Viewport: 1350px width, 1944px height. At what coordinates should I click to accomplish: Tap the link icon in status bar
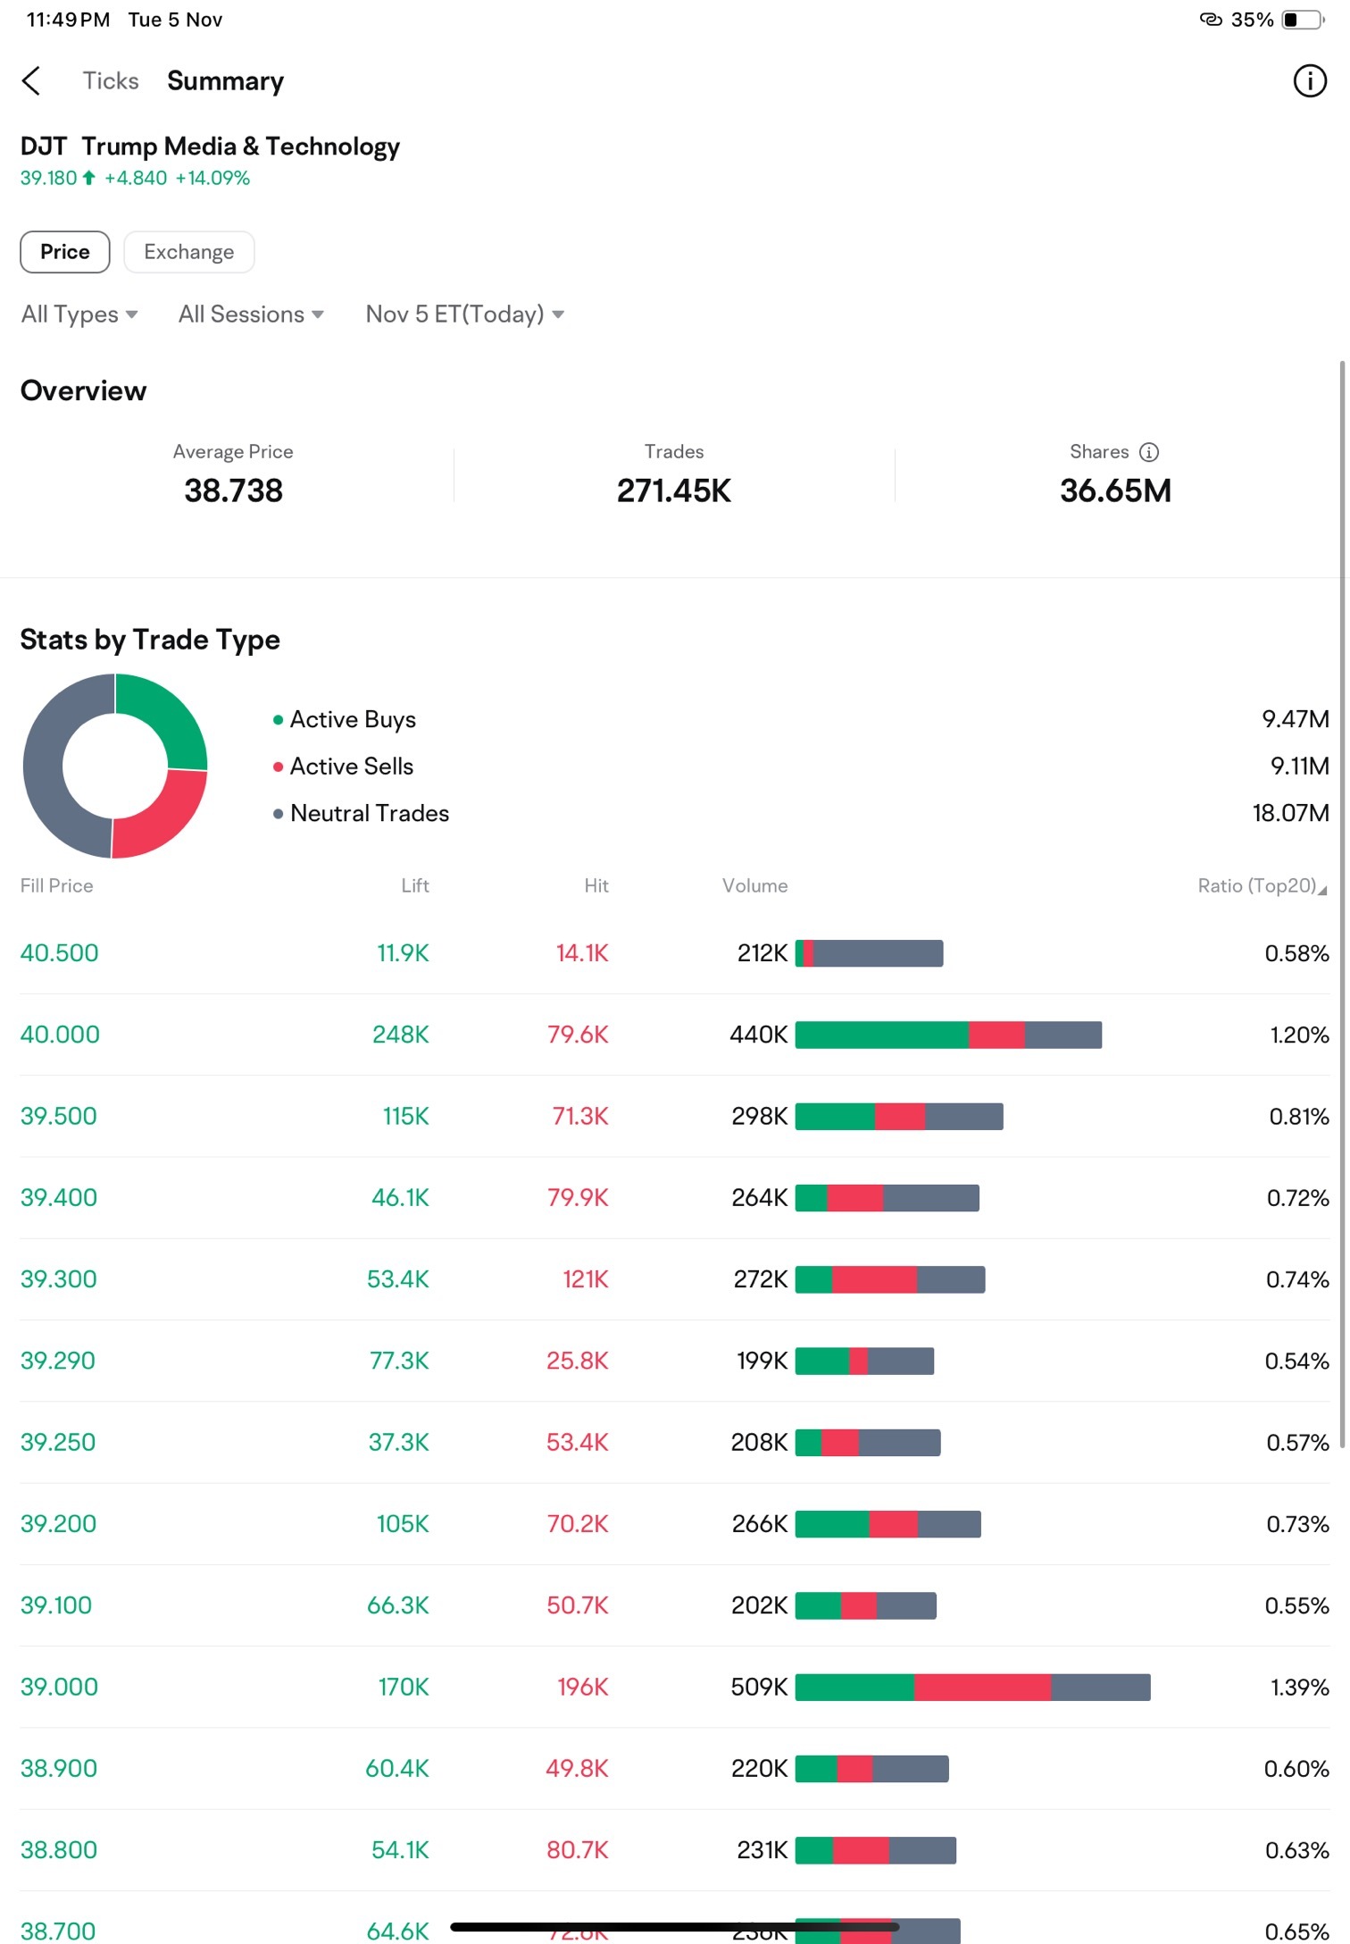point(1210,20)
